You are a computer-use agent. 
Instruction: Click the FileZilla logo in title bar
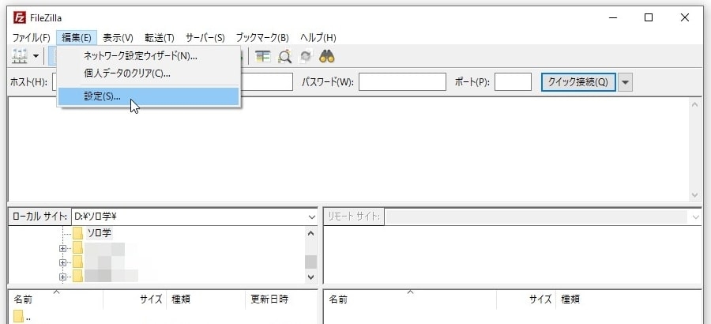coord(18,17)
